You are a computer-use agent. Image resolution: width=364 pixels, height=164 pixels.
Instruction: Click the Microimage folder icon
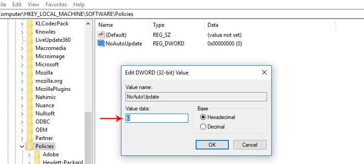point(30,56)
